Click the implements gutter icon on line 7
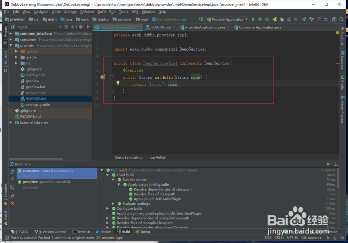Screen dimensions: 348x243 click(x=103, y=77)
